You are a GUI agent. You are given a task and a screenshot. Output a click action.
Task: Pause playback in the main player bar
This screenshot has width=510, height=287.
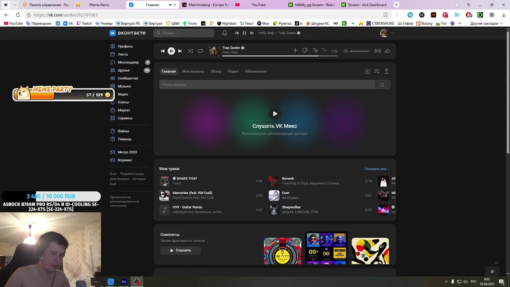pyautogui.click(x=171, y=51)
